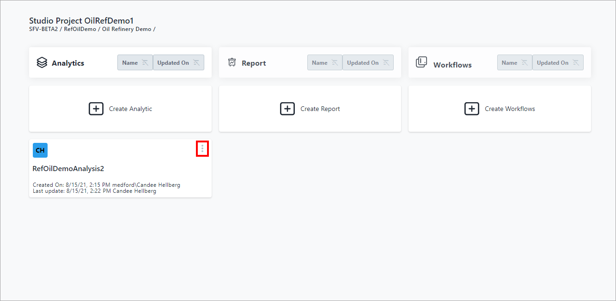Click the plus icon for Create Report
Screen dimensions: 616x301
pyautogui.click(x=287, y=109)
